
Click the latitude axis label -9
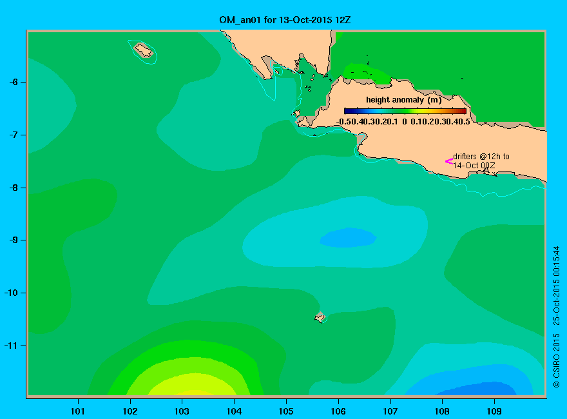[14, 240]
